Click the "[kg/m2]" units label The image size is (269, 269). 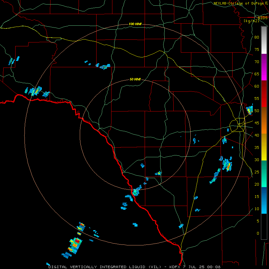click(x=251, y=21)
